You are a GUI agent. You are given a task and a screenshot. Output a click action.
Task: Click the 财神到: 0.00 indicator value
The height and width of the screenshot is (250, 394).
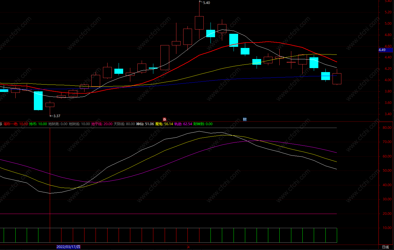[x=203, y=124]
